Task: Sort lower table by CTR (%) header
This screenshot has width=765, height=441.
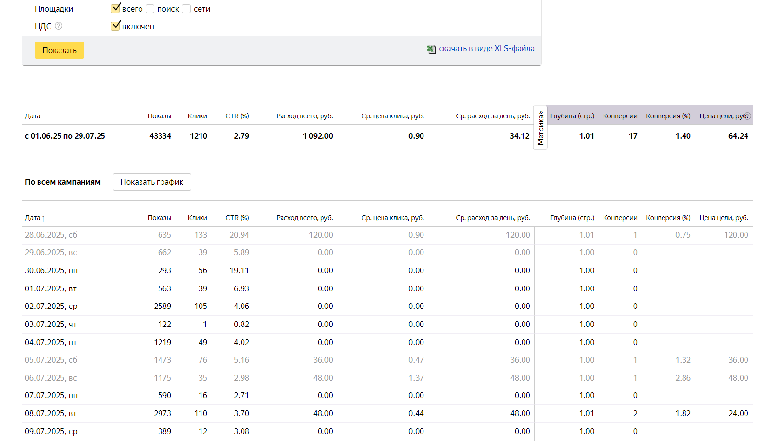Action: pyautogui.click(x=237, y=218)
